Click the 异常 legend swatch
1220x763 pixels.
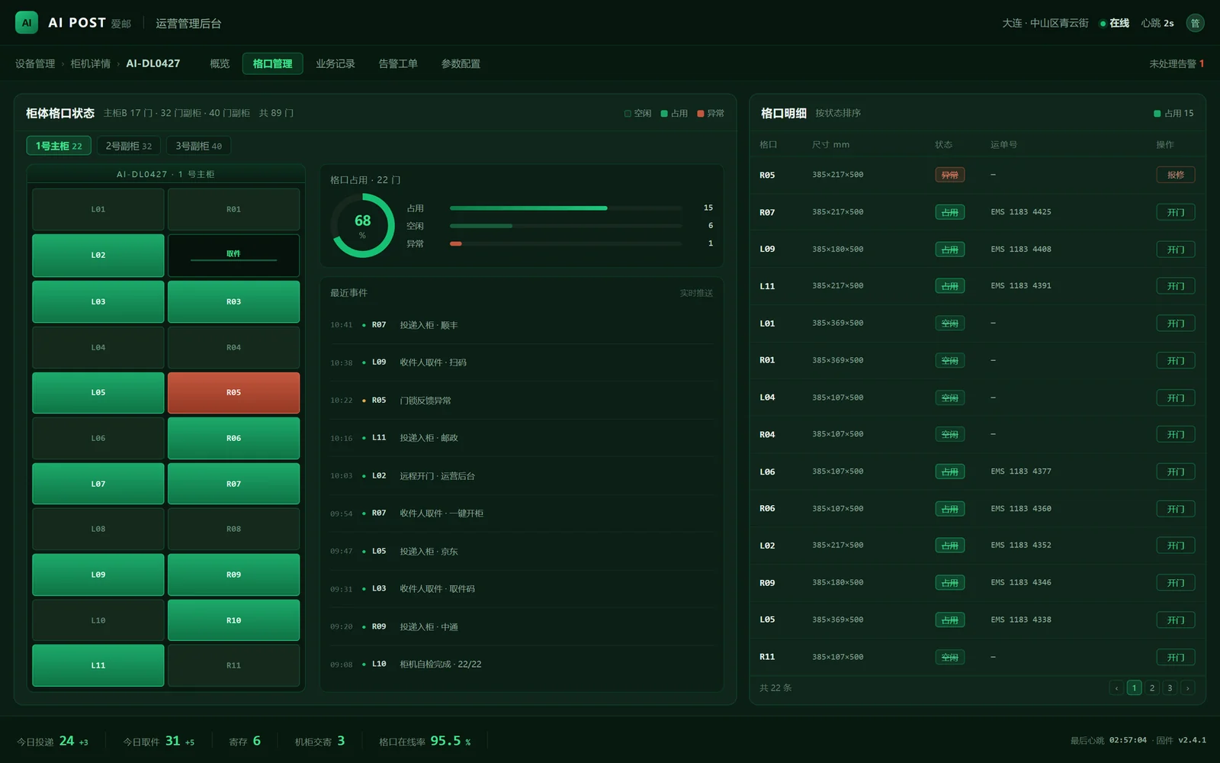(701, 114)
